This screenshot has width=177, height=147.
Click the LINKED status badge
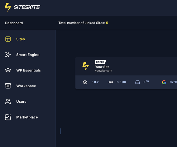[100, 62]
